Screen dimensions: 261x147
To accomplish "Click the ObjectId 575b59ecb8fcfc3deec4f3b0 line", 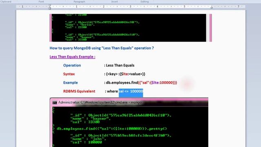I will click(x=121, y=135).
